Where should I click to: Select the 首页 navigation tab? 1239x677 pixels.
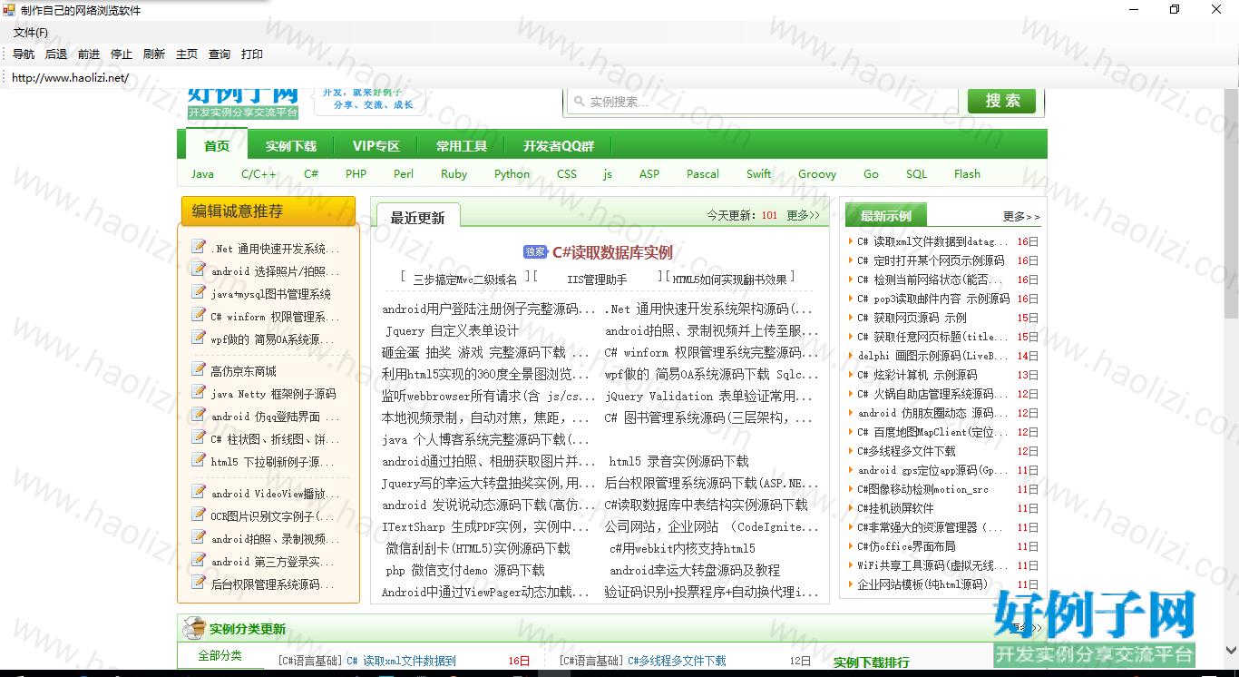[217, 145]
